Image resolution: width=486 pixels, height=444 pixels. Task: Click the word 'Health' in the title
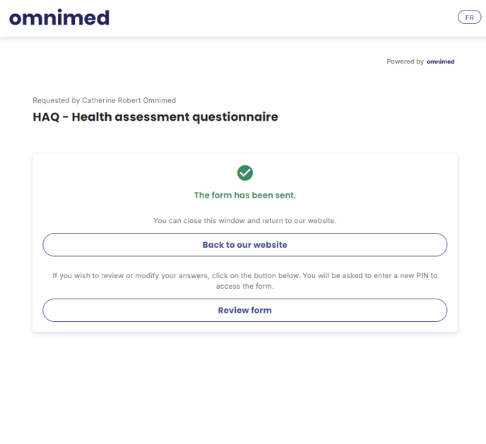pyautogui.click(x=92, y=117)
